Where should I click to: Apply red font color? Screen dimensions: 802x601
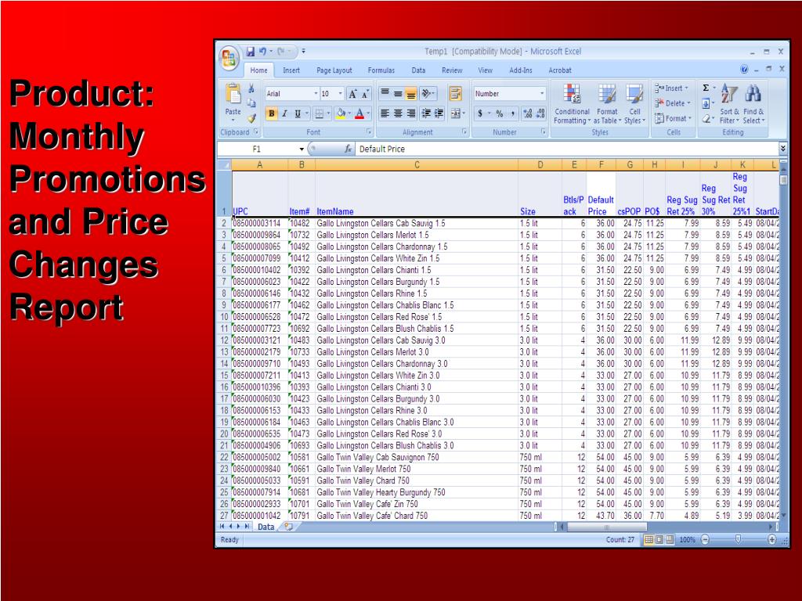coord(359,114)
